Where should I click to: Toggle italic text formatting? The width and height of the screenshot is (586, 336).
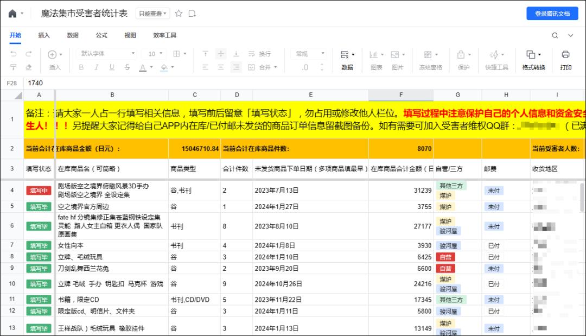pyautogui.click(x=97, y=67)
